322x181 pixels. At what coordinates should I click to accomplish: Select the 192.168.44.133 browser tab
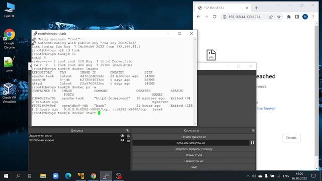223,8
